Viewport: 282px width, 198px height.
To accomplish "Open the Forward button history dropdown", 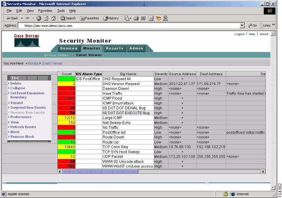I will (x=33, y=18).
